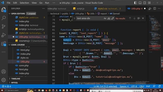
Task: Expand the MYSQL section
Action: (x=15, y=83)
